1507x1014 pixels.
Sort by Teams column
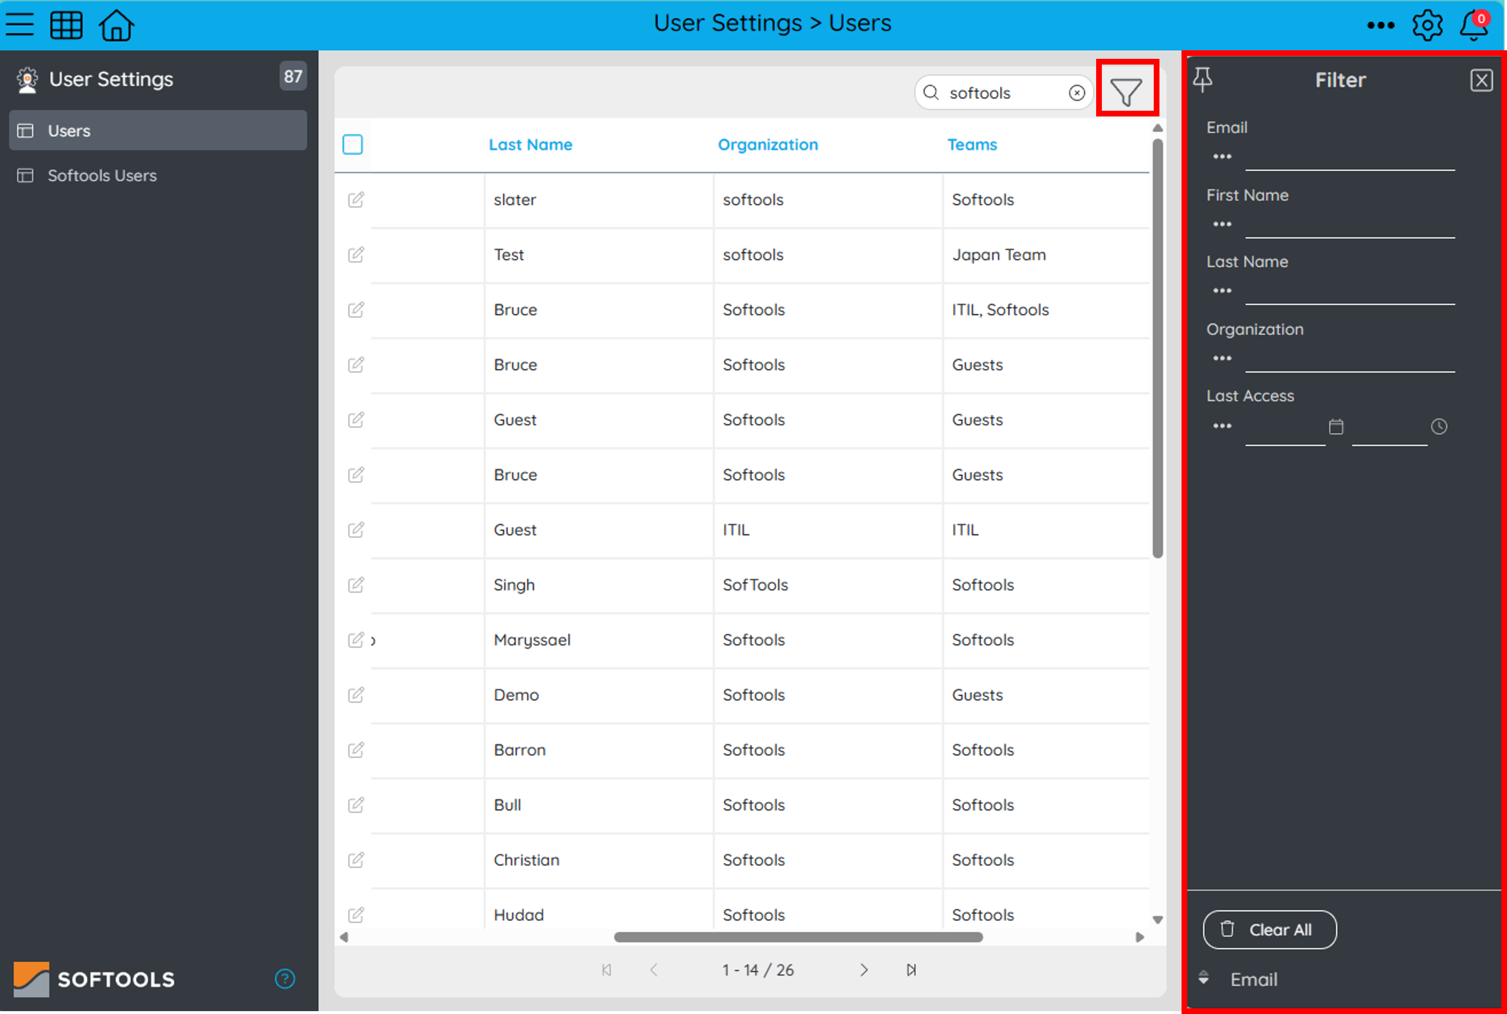point(972,145)
